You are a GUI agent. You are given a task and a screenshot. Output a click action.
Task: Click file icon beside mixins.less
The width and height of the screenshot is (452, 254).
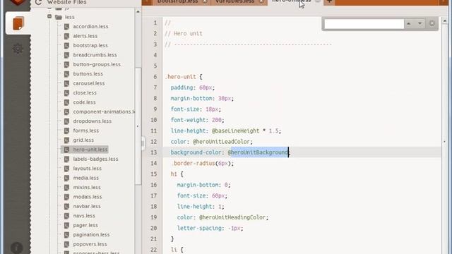coord(66,188)
